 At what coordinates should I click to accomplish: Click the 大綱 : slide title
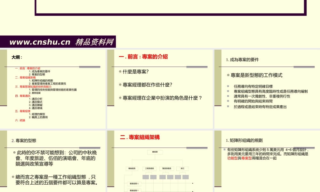(17, 57)
